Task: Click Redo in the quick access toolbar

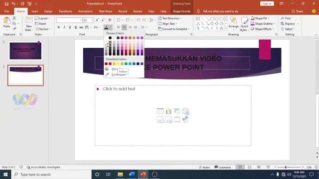Action: click(22, 3)
